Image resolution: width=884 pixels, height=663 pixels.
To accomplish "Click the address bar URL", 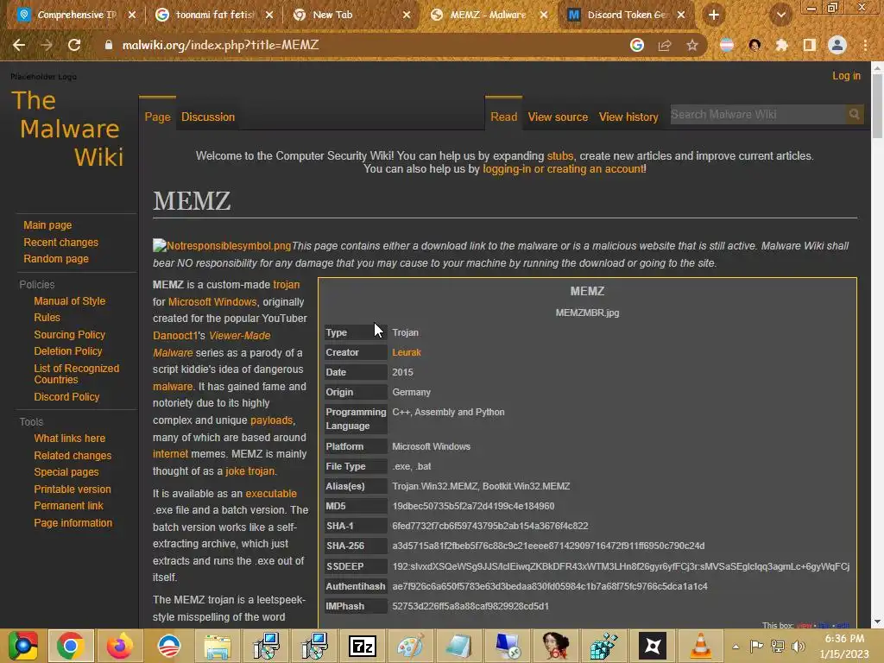I will [220, 45].
